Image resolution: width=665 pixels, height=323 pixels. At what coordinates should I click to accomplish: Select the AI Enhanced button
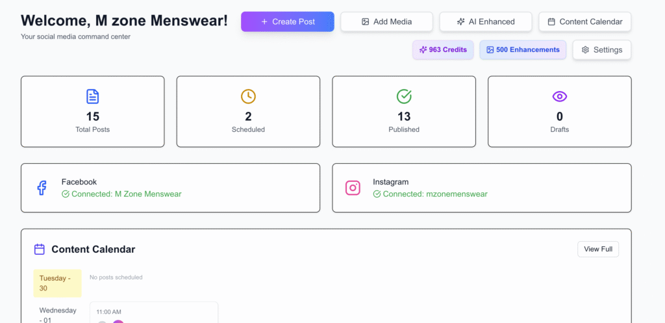[485, 21]
